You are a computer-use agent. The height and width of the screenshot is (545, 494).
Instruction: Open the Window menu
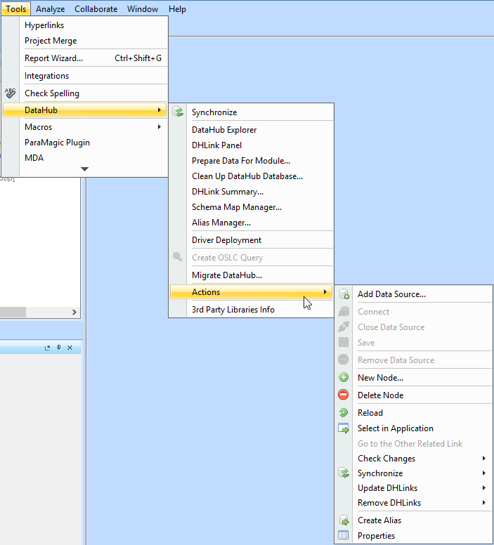(x=143, y=9)
